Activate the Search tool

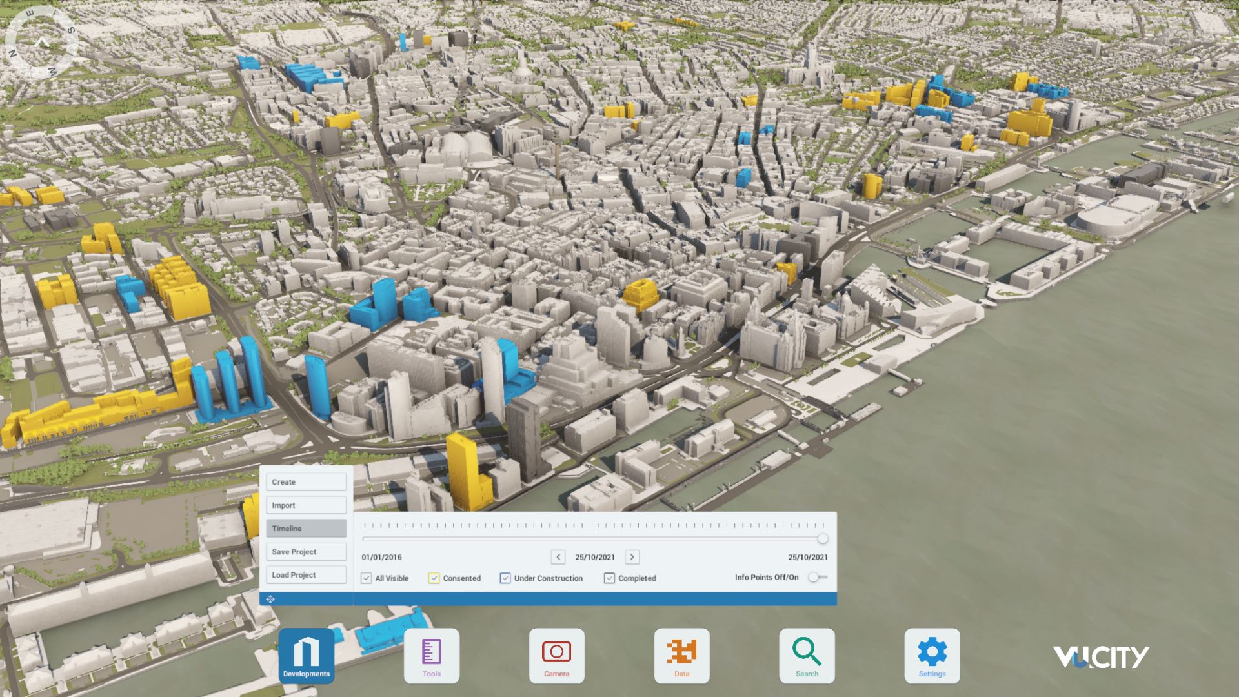click(x=807, y=653)
